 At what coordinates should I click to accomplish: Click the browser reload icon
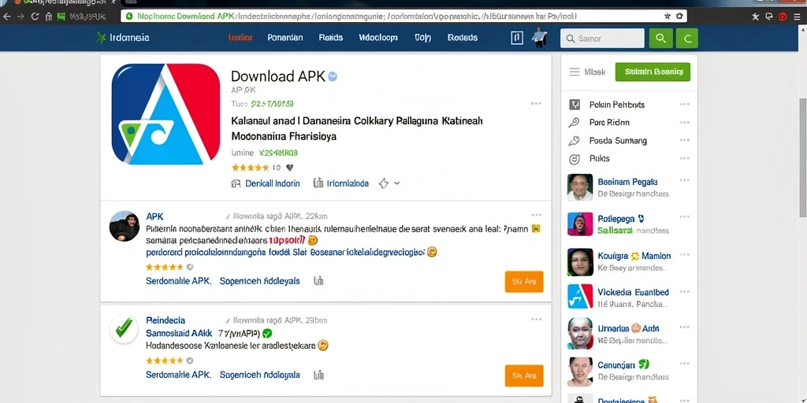[x=35, y=17]
